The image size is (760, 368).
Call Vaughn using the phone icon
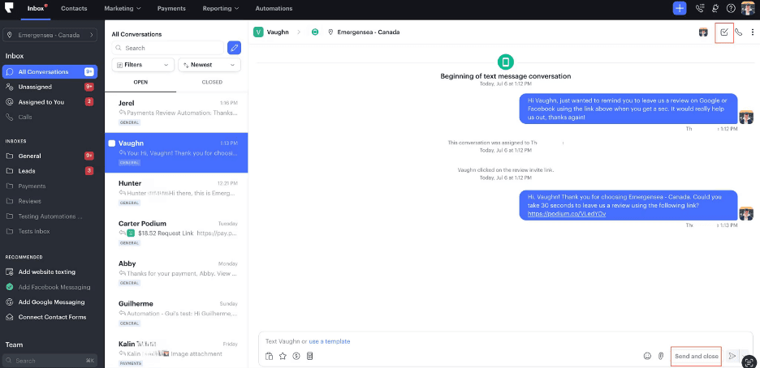(x=739, y=32)
